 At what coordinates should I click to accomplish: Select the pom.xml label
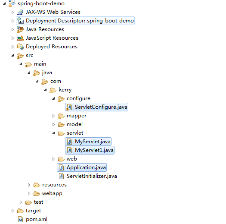(37, 219)
